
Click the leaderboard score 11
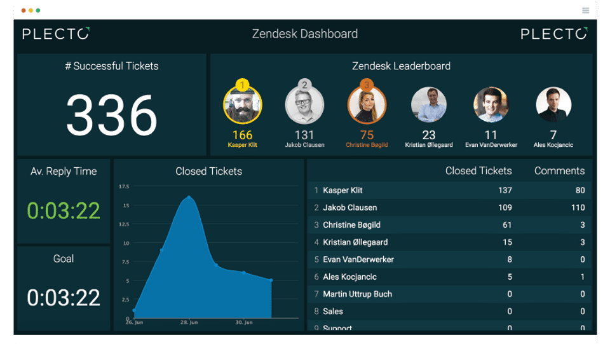491,135
